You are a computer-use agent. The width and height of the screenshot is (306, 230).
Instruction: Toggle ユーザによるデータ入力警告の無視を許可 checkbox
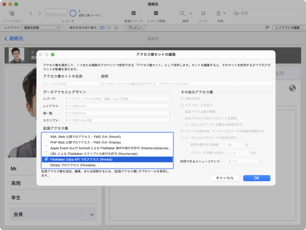(x=182, y=125)
